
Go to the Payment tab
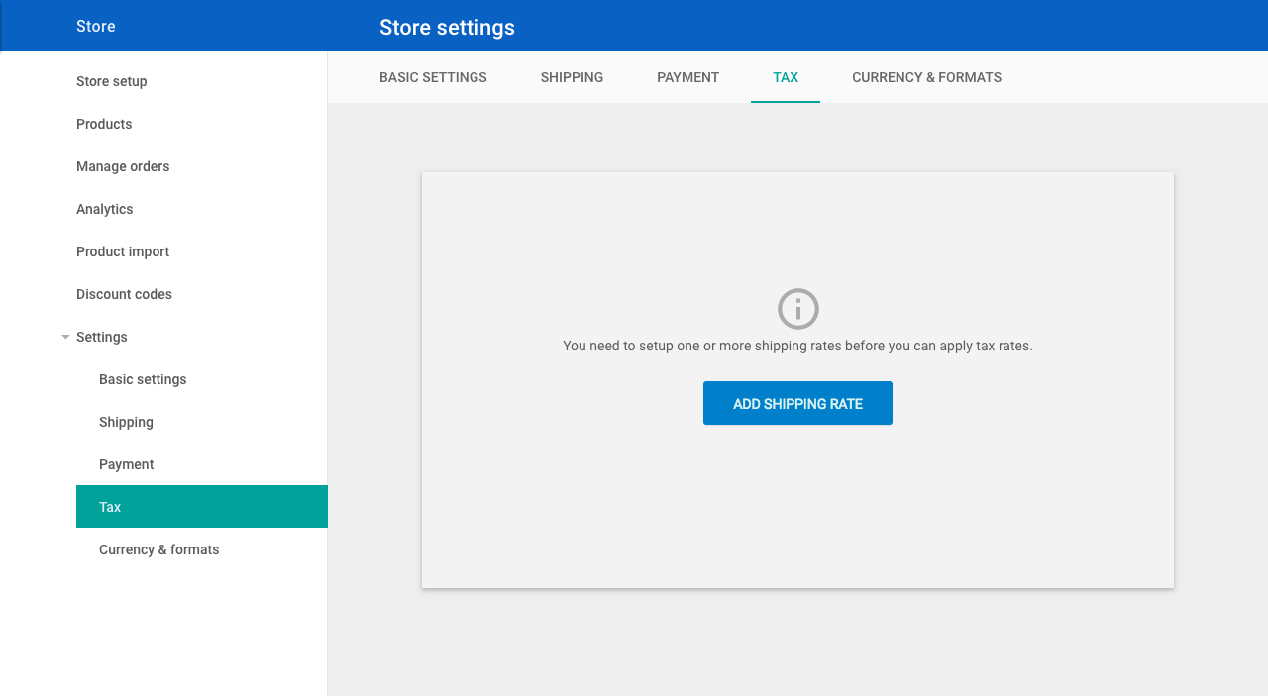click(687, 77)
